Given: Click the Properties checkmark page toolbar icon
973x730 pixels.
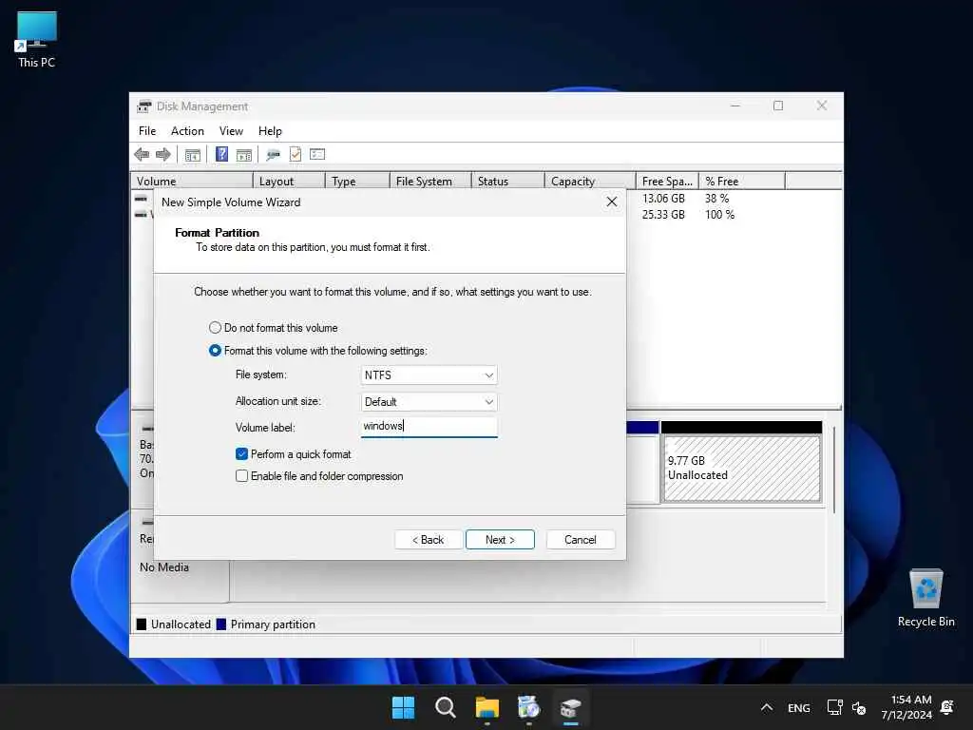Looking at the screenshot, I should [296, 154].
